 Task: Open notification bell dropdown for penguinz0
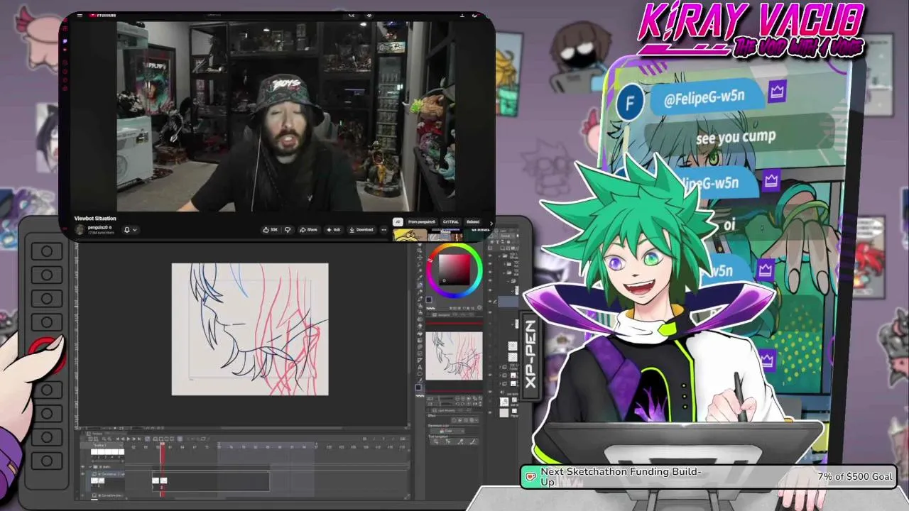(x=130, y=229)
